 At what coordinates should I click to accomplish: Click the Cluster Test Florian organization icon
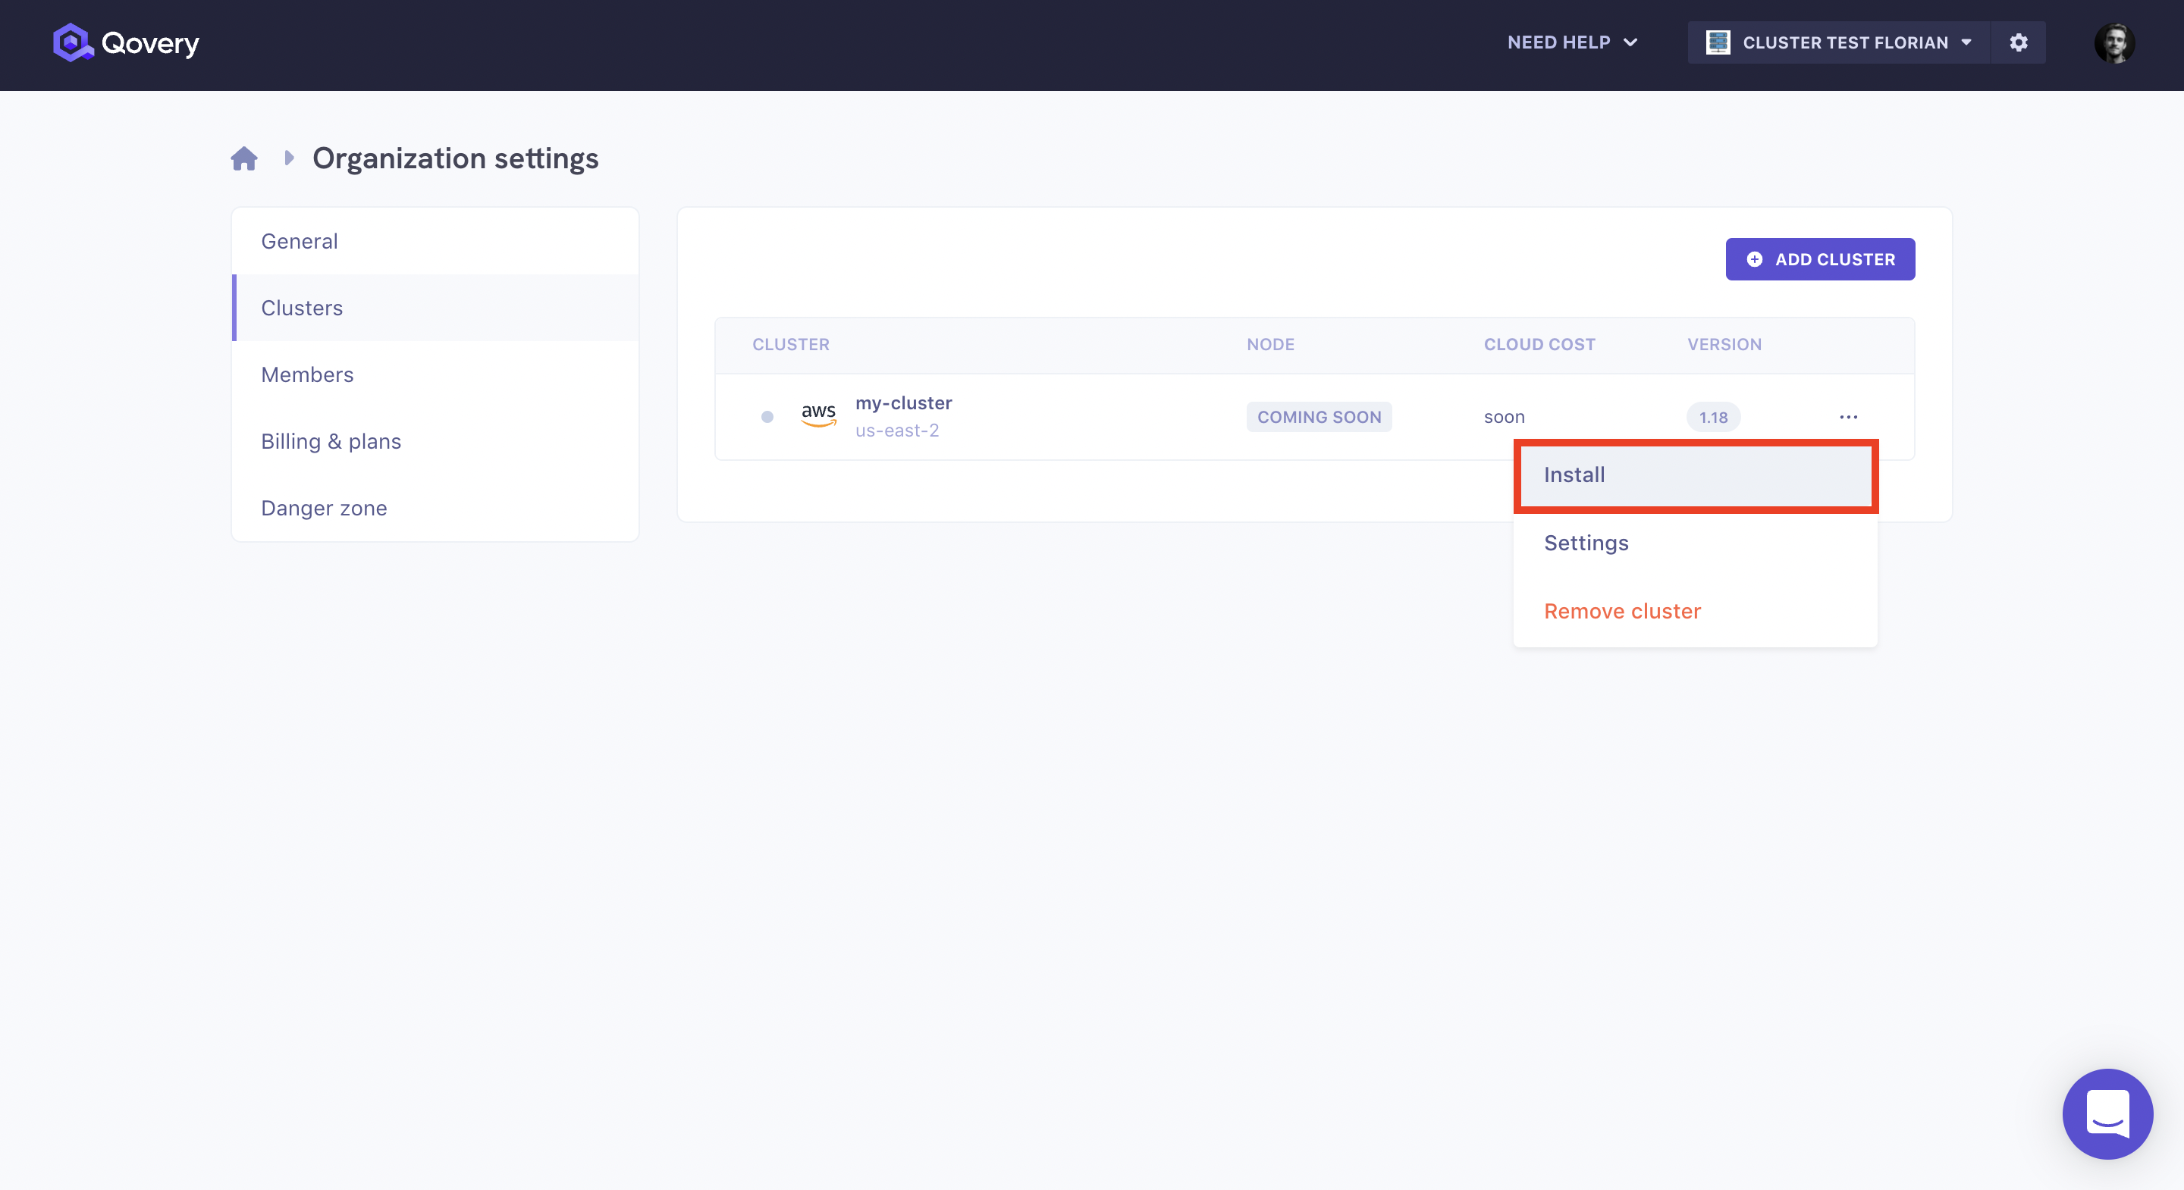point(1718,42)
